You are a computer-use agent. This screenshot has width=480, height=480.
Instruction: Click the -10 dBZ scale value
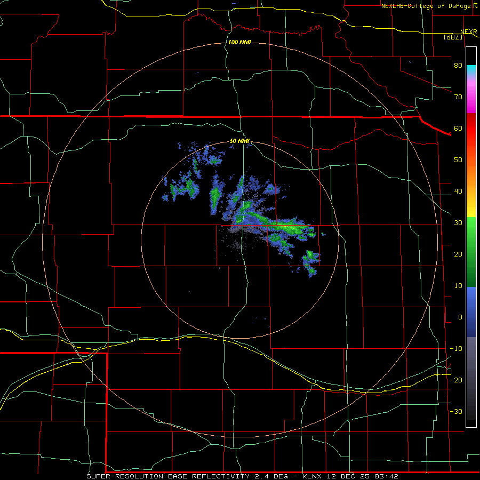coord(456,349)
